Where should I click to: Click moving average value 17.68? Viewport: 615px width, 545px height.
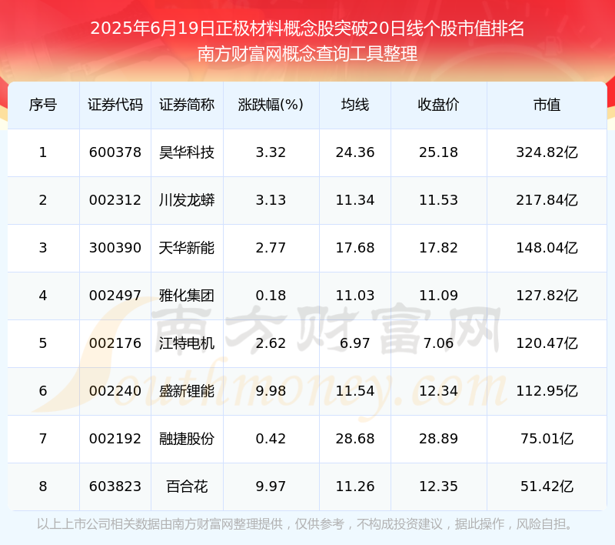tap(355, 248)
